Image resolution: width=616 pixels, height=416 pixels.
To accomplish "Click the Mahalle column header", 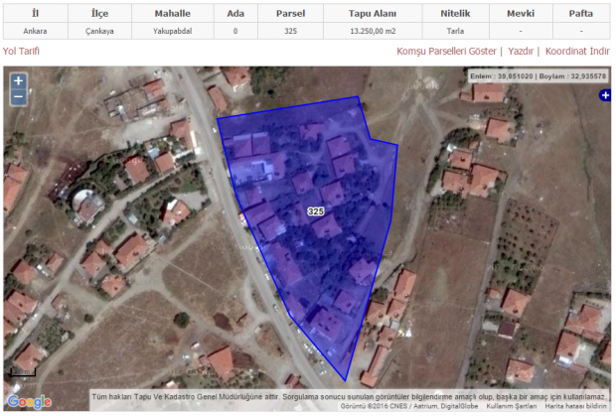I will (x=173, y=13).
